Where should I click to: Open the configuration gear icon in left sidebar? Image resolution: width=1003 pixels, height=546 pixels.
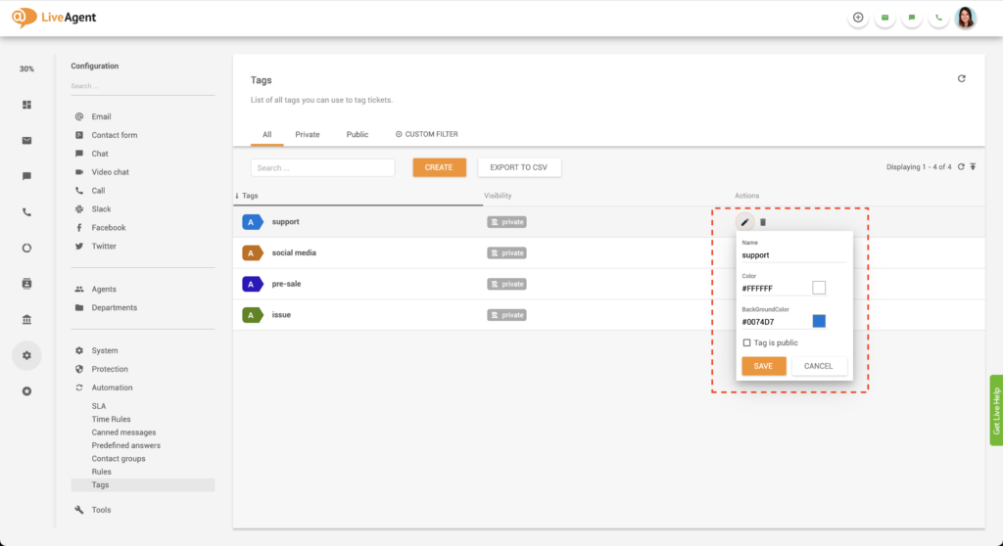[26, 355]
